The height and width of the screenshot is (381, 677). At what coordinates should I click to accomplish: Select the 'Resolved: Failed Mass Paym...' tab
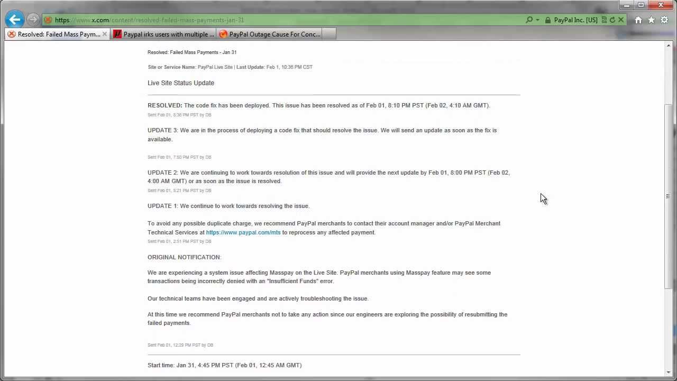click(57, 34)
